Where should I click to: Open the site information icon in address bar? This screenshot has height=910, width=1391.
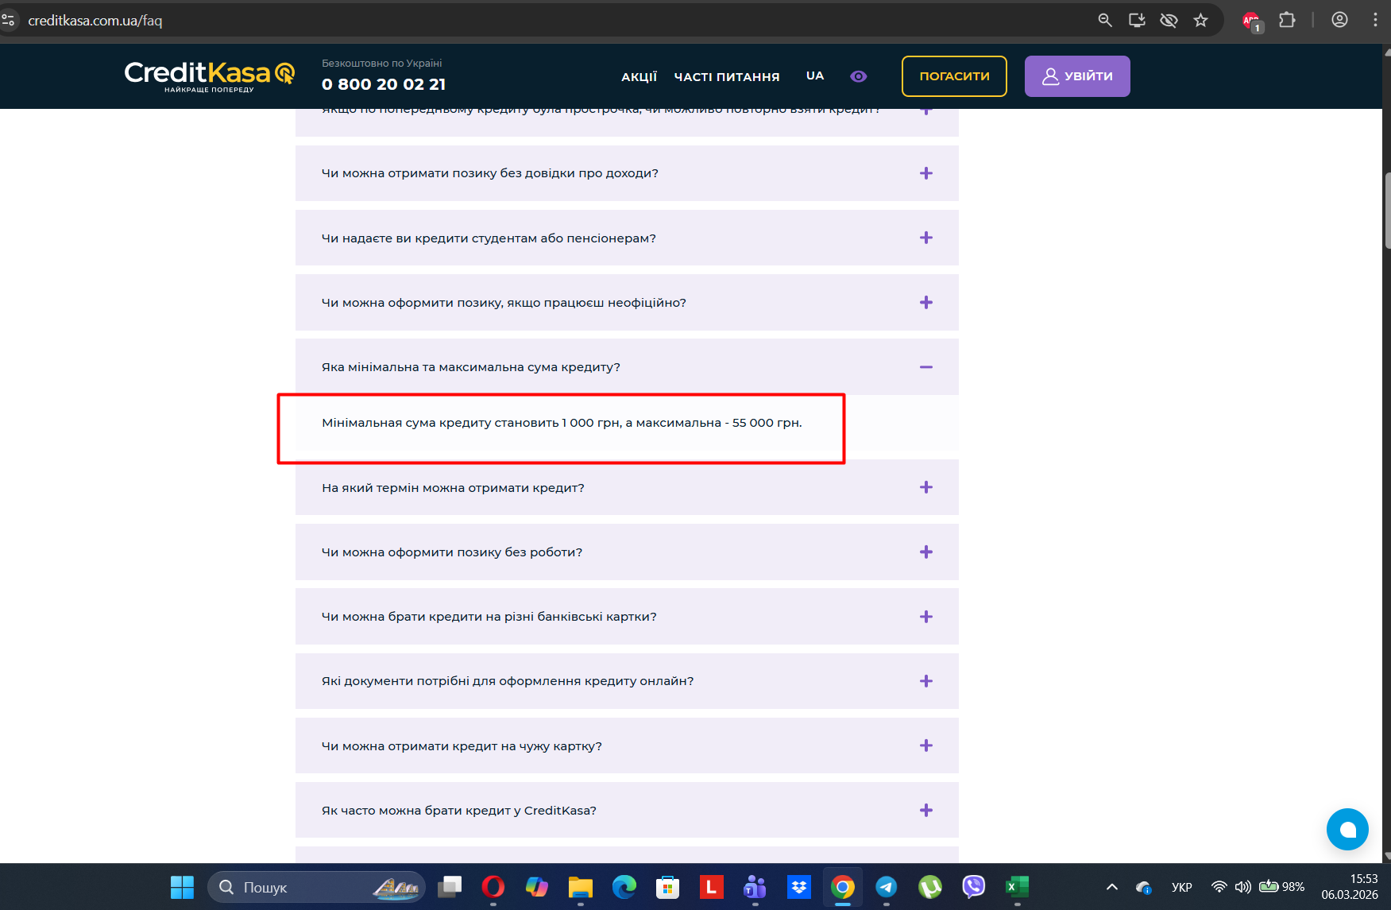(9, 20)
